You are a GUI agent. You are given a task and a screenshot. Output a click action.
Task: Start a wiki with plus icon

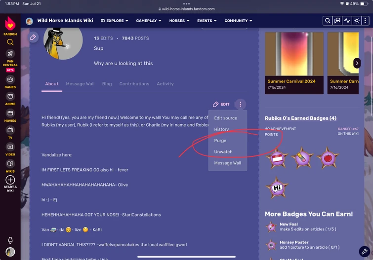[x=10, y=180]
